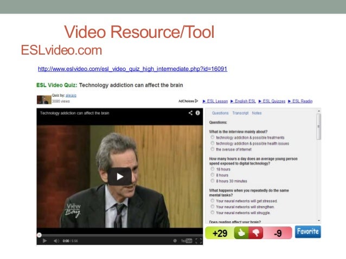Screen dimensions: 346x259
Task: Choose the '8 hours' answer
Action: [x=212, y=175]
